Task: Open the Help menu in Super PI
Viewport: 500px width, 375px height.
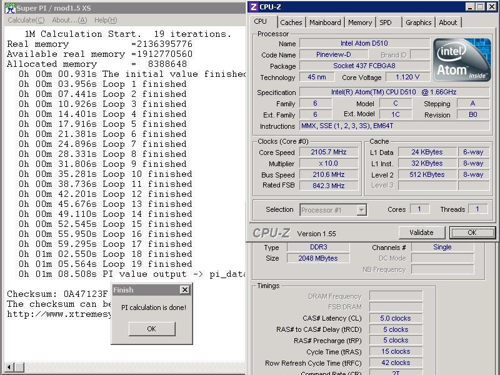Action: (x=106, y=20)
